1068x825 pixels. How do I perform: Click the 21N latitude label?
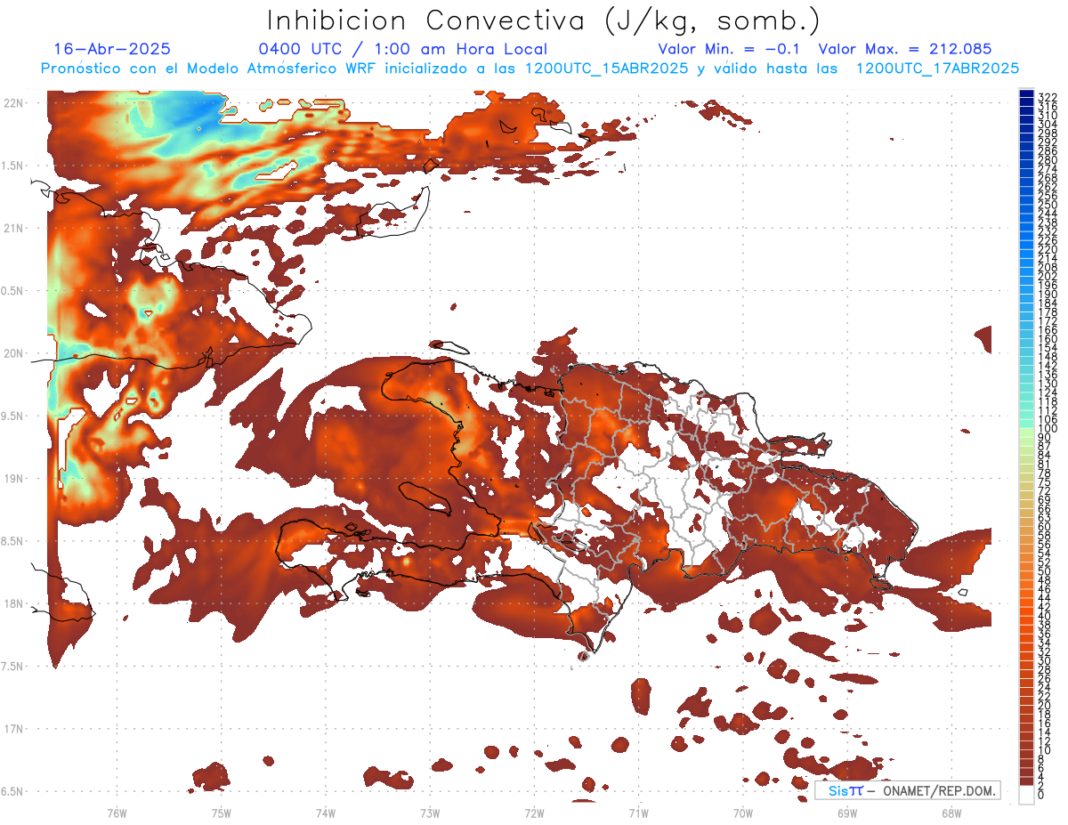tap(15, 228)
